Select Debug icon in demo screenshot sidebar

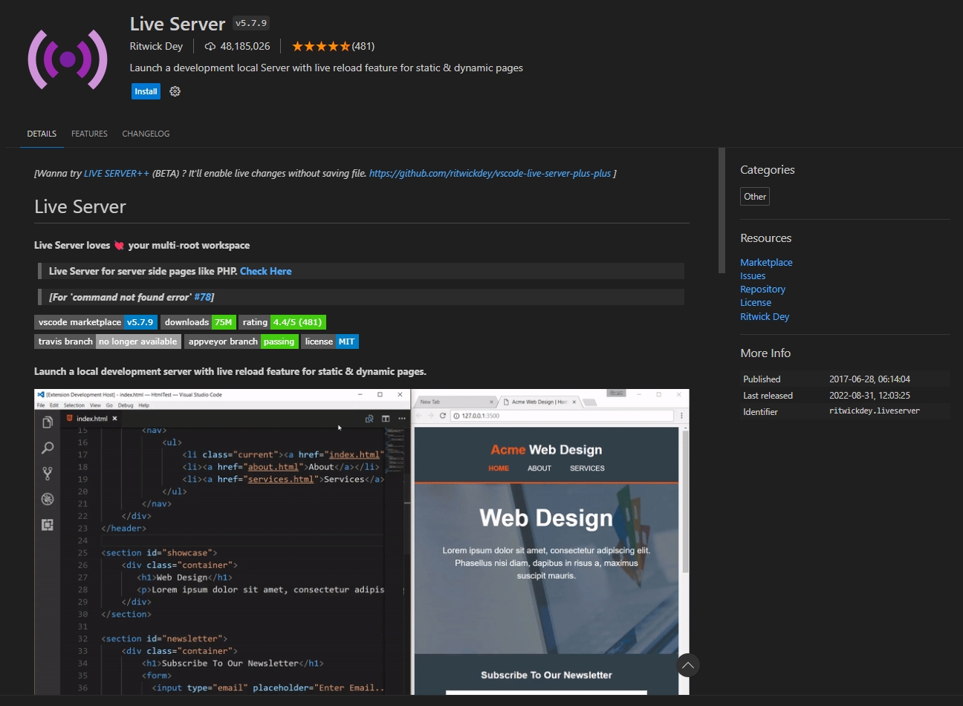[48, 499]
